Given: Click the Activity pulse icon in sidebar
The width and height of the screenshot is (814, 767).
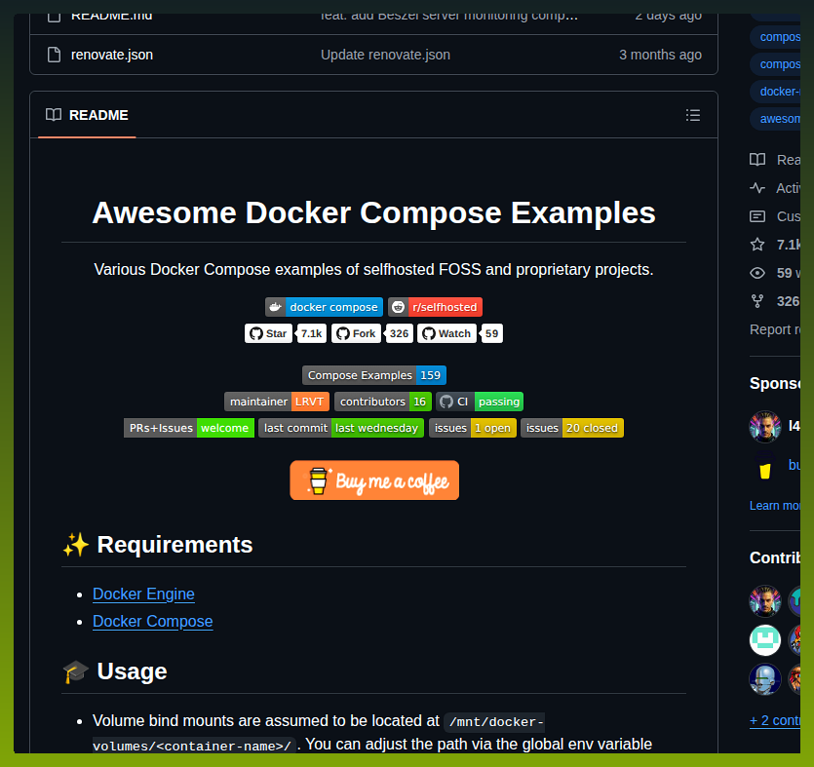Looking at the screenshot, I should point(757,188).
